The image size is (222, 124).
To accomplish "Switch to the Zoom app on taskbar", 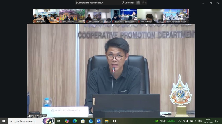I will pyautogui.click(x=99, y=121).
